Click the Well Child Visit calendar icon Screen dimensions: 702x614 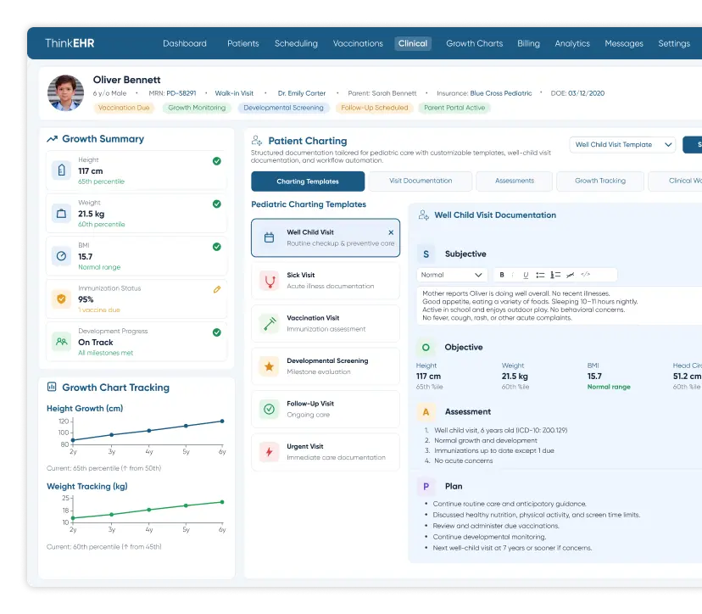tap(269, 237)
